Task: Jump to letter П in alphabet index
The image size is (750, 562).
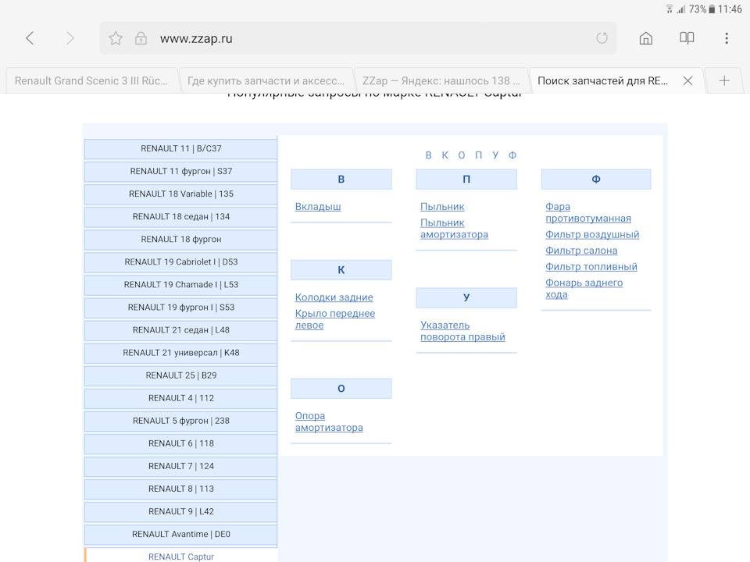Action: [x=478, y=155]
